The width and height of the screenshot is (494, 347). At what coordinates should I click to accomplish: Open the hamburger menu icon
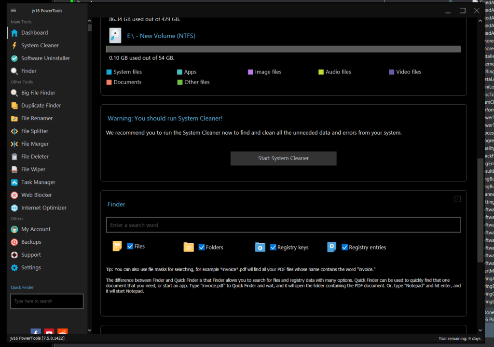click(13, 11)
